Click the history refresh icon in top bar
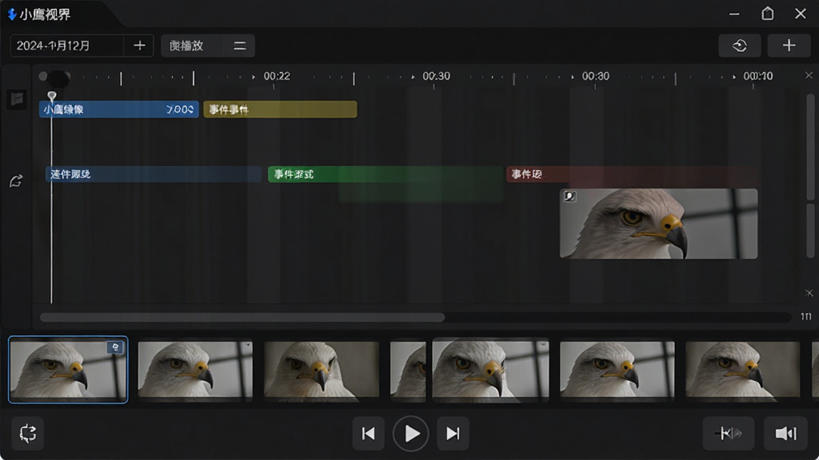 [x=740, y=46]
